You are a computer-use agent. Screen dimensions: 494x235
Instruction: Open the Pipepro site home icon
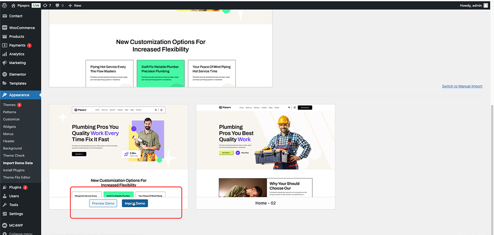pyautogui.click(x=14, y=5)
